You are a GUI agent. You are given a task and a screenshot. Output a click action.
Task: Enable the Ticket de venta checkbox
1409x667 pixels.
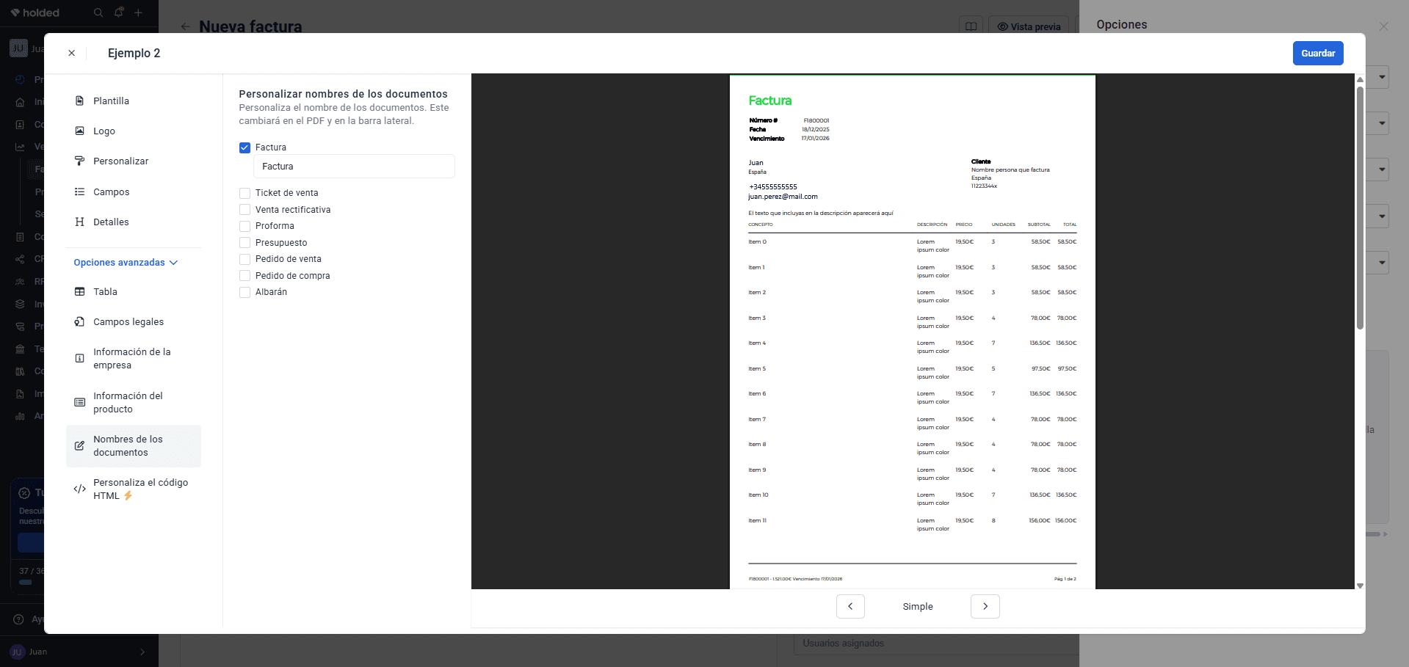pyautogui.click(x=245, y=193)
